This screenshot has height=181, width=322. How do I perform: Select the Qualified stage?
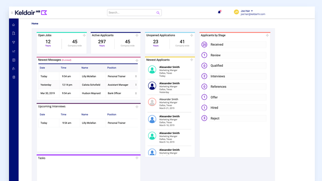click(x=238, y=66)
